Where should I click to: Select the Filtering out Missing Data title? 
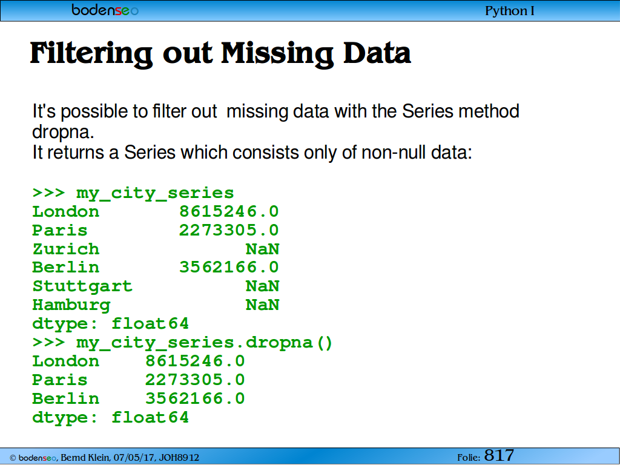(x=220, y=54)
